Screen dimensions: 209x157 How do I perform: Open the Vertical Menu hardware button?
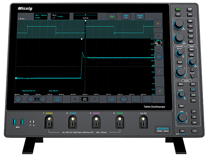coord(181,84)
